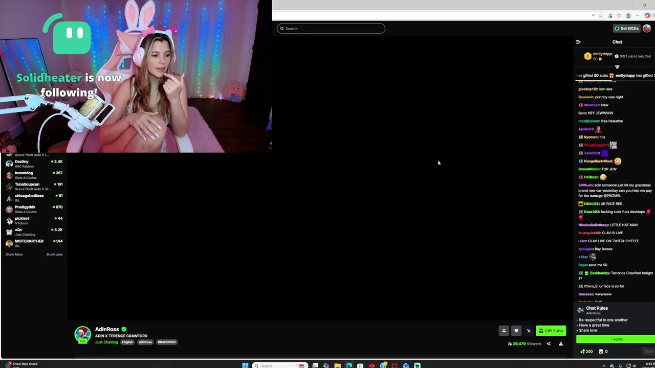This screenshot has width=655, height=368.
Task: Click the channel points 200 icon
Action: [x=586, y=351]
